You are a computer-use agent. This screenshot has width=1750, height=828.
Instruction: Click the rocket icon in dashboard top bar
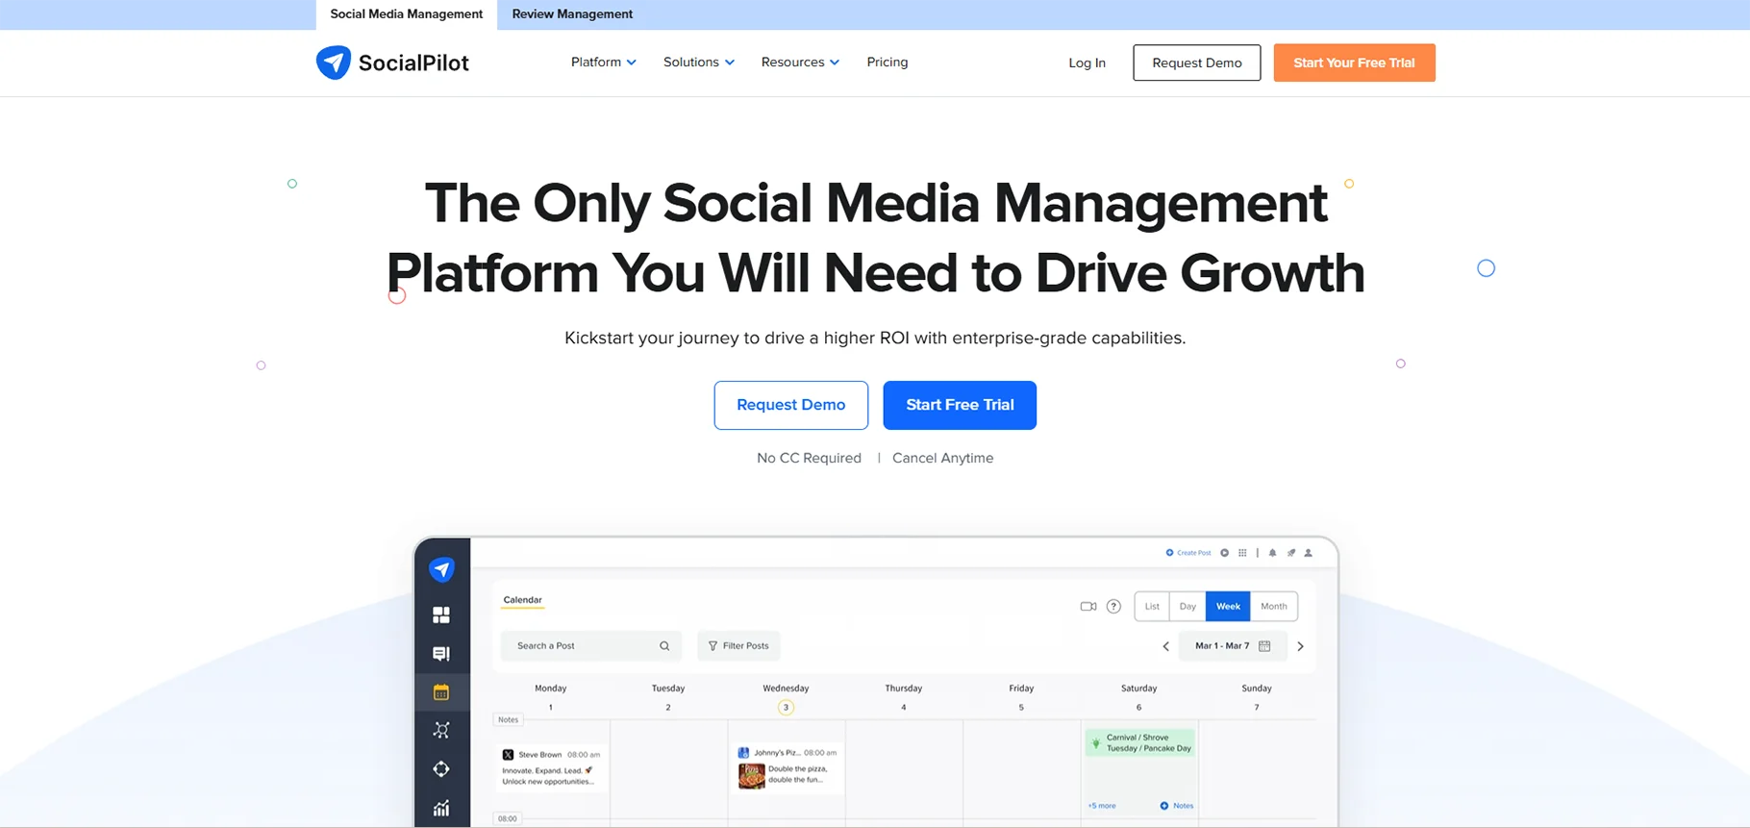tap(1291, 553)
